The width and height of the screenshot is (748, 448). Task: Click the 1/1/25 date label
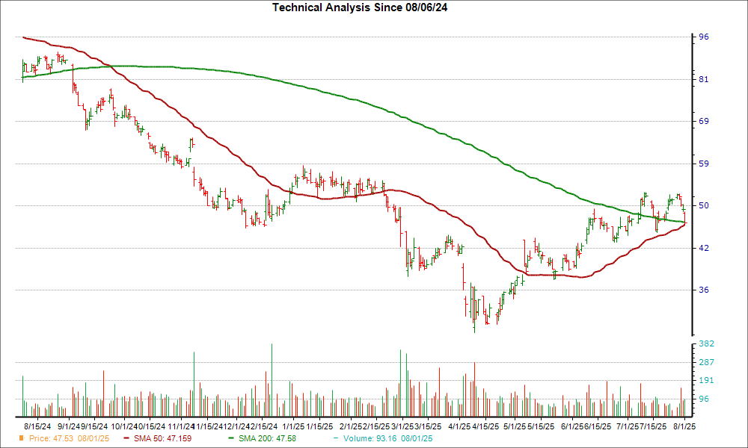[293, 426]
